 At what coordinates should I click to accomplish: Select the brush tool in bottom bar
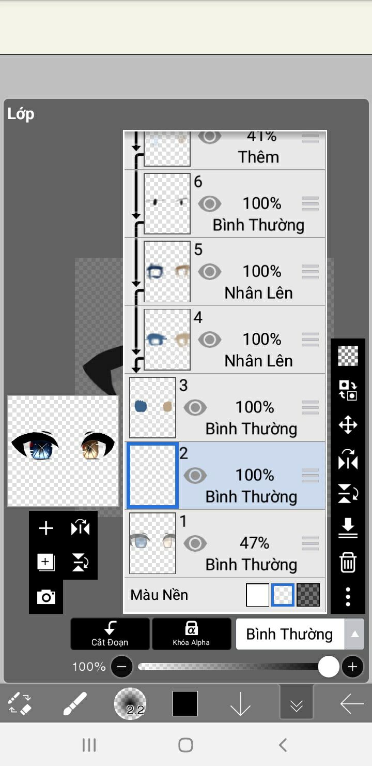click(x=74, y=704)
